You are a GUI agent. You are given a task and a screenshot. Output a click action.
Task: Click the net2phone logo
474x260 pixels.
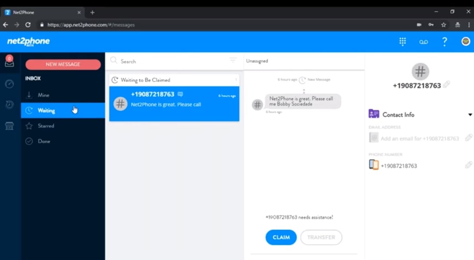[x=28, y=42]
